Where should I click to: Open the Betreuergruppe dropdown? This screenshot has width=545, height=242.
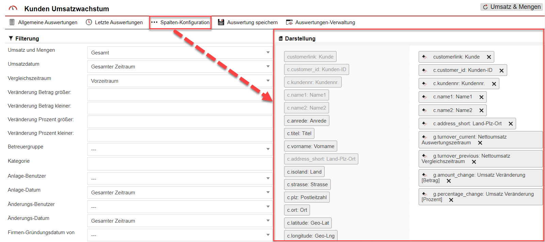tap(180, 149)
